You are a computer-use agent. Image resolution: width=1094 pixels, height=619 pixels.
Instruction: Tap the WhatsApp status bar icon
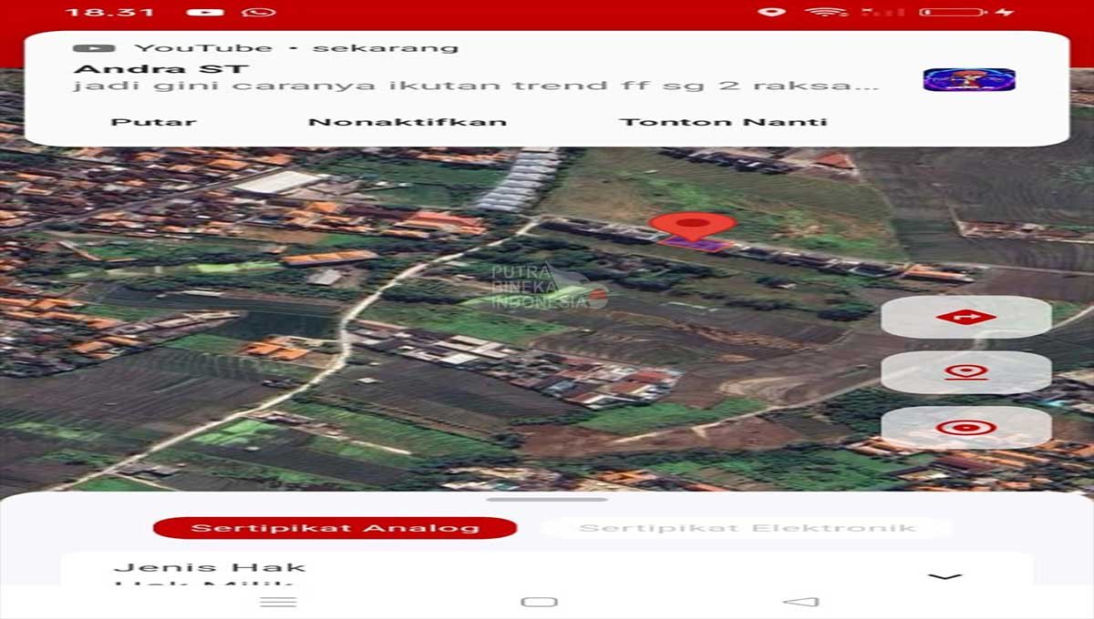click(259, 12)
